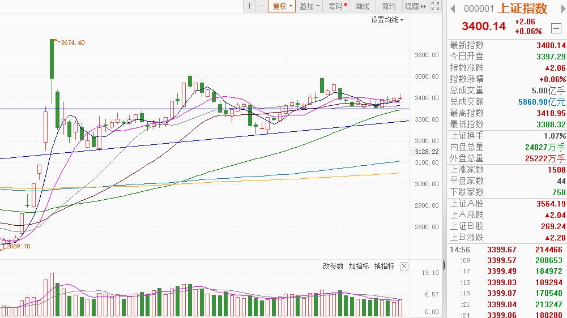Click the 3128.22 price marker on axis
Image resolution: width=567 pixels, height=318 pixels.
tap(427, 152)
